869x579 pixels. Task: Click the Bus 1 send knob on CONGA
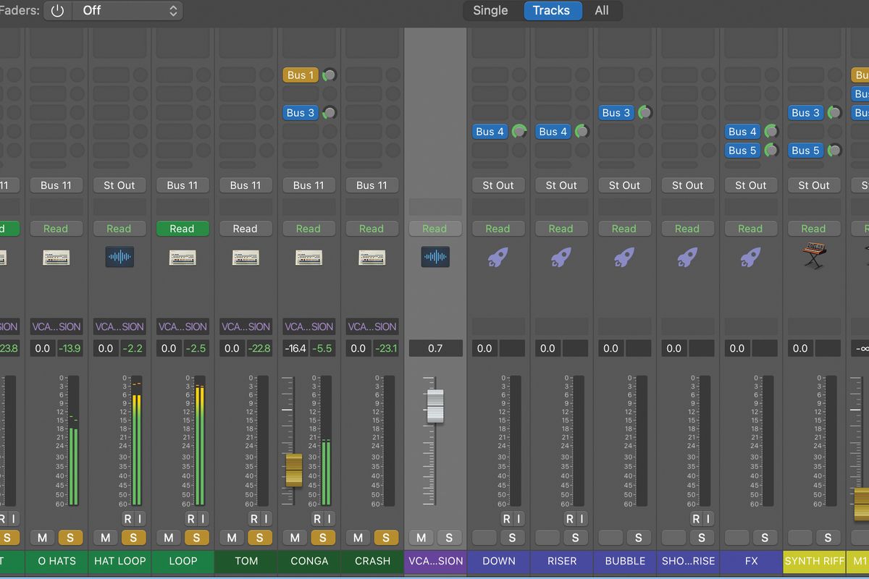tap(329, 75)
